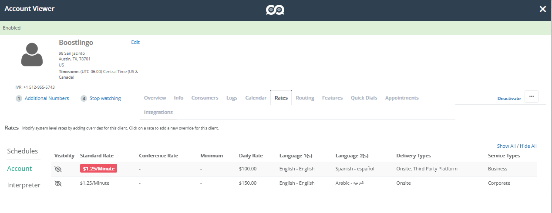Open the Routing tab
552x213 pixels.
(x=305, y=98)
